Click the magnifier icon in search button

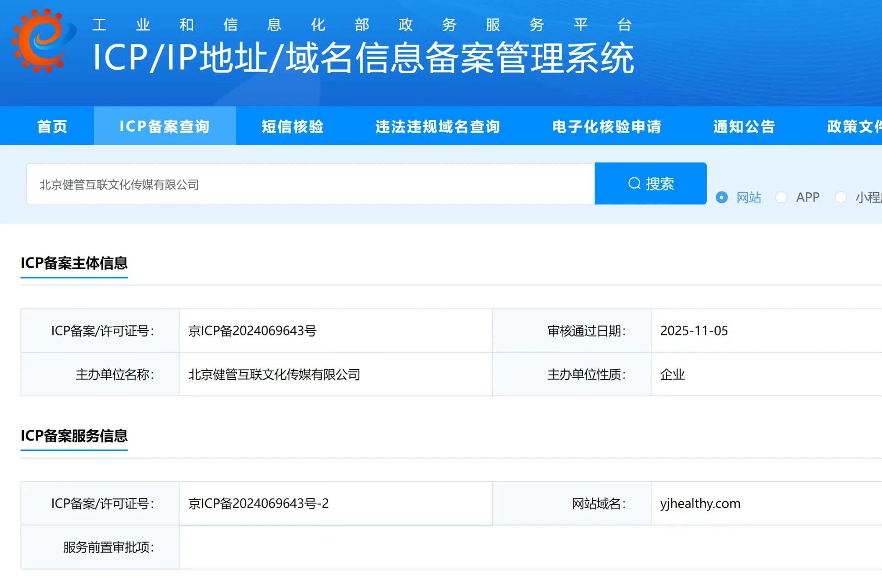click(634, 184)
